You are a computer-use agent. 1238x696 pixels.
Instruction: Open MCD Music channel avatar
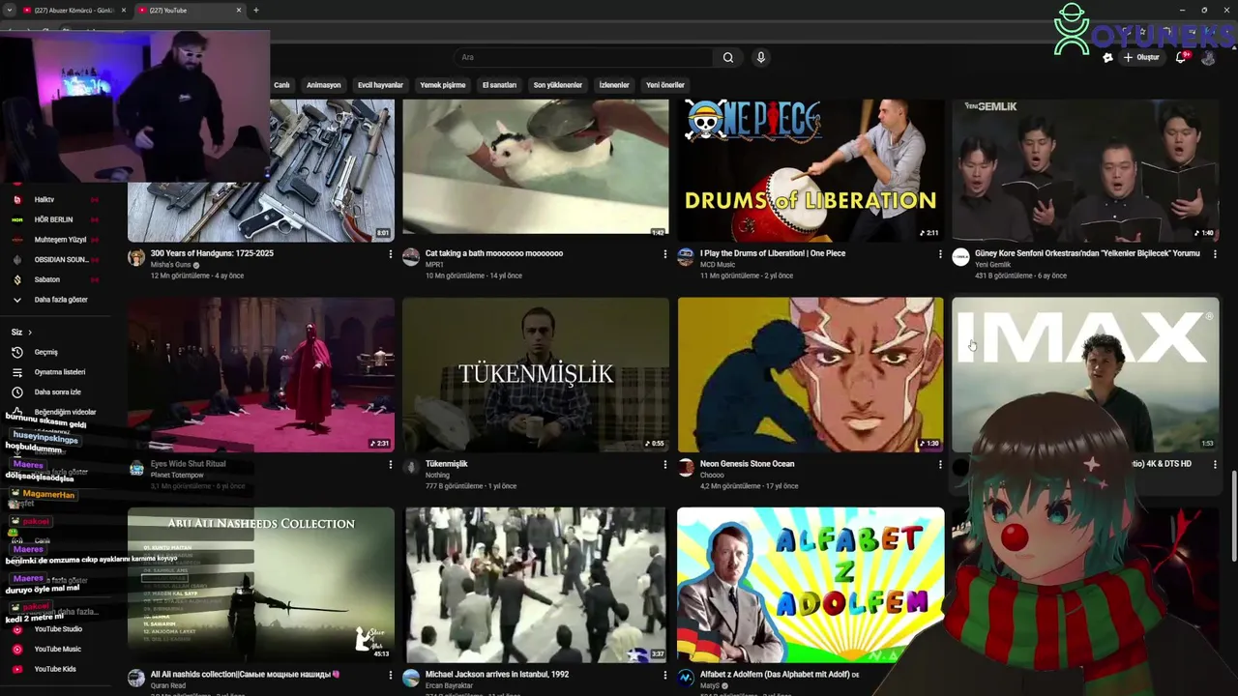tap(686, 257)
